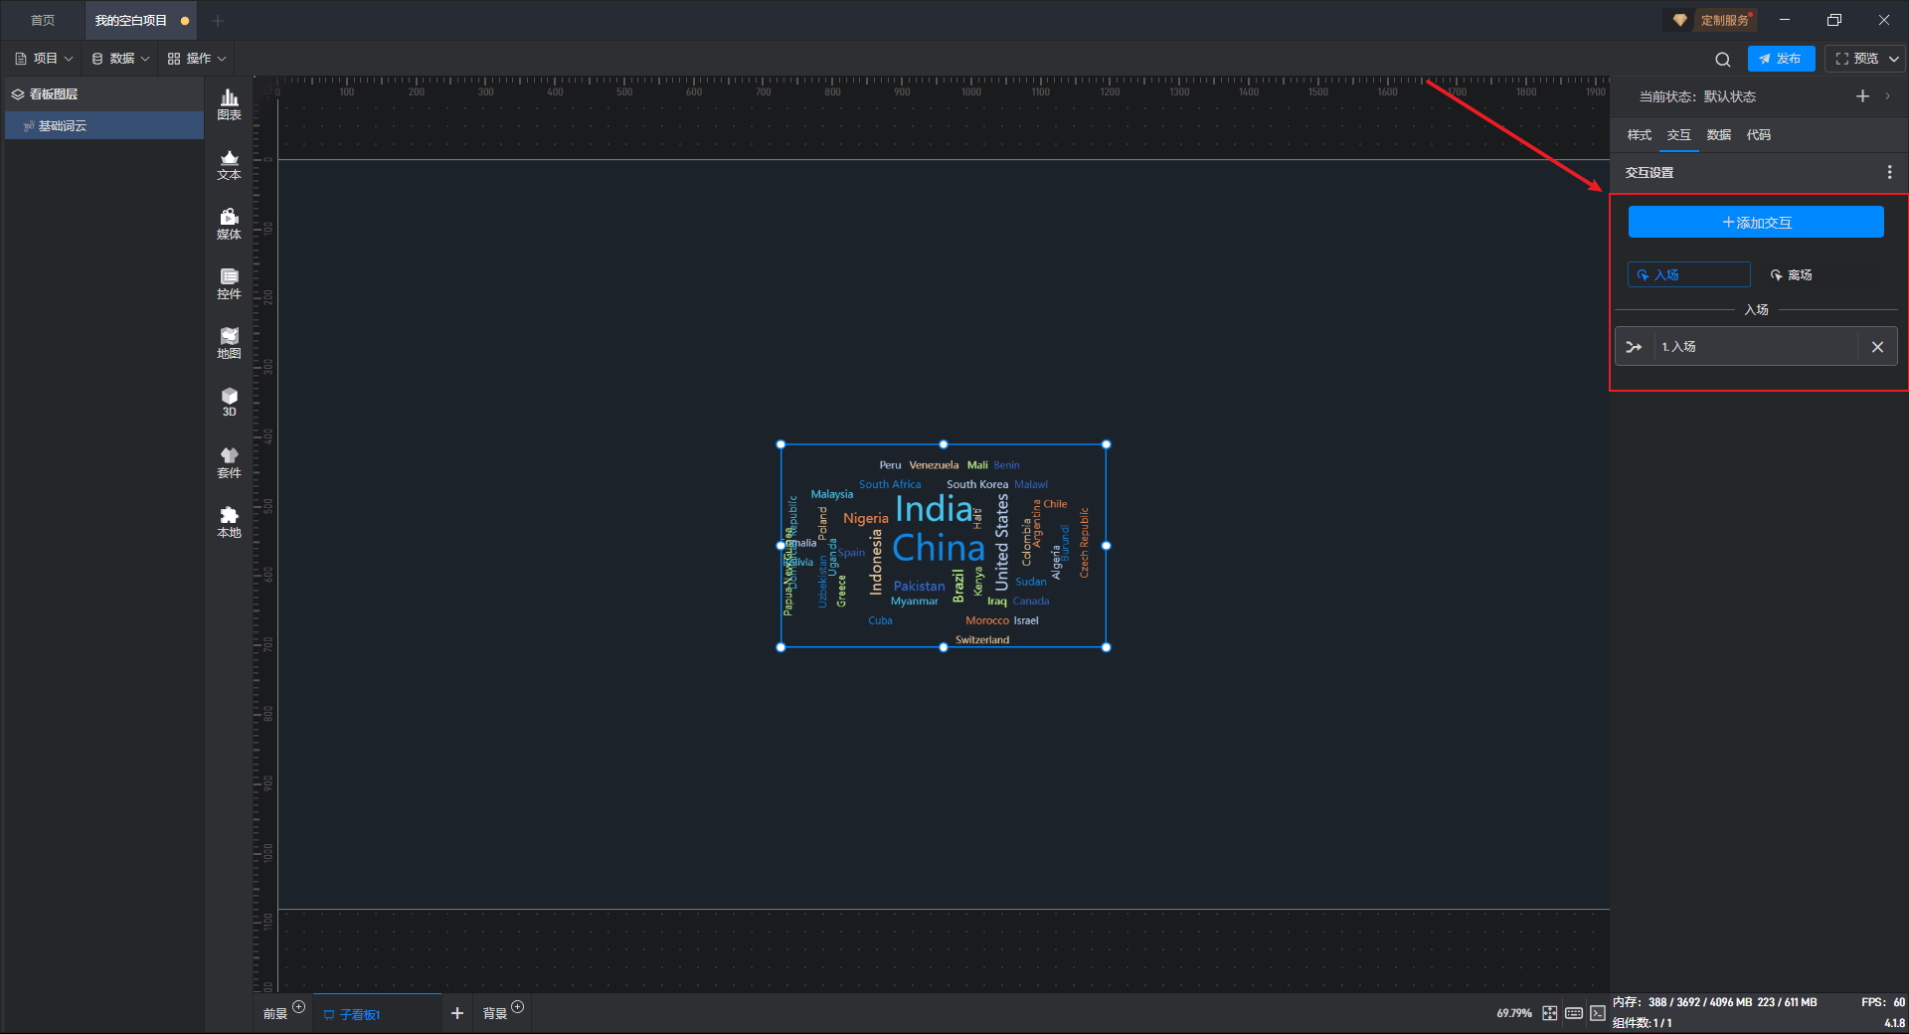This screenshot has width=1909, height=1034.
Task: Open the 图表 chart components panel
Action: (229, 104)
